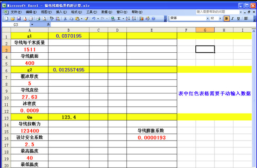Click the Paste clipboard icon
This screenshot has height=168, width=257.
[x=77, y=18]
